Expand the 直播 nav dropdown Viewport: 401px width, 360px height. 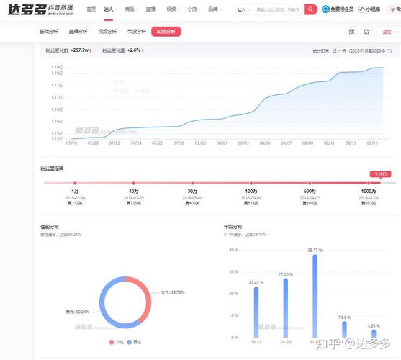[x=152, y=9]
